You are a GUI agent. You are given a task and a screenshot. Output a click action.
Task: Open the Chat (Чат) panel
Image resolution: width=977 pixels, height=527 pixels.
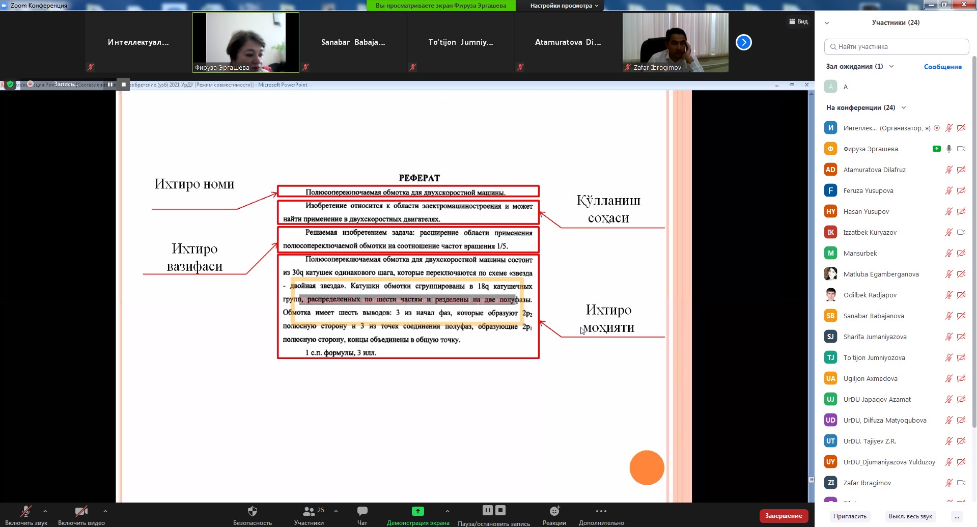coord(362,511)
